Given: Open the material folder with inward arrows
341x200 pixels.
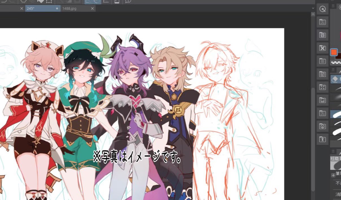Looking at the screenshot, I should pyautogui.click(x=322, y=87).
